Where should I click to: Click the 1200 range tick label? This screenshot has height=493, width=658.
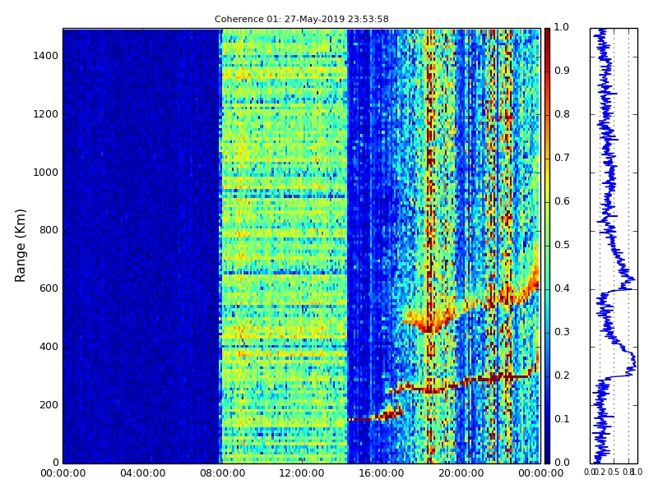point(46,114)
